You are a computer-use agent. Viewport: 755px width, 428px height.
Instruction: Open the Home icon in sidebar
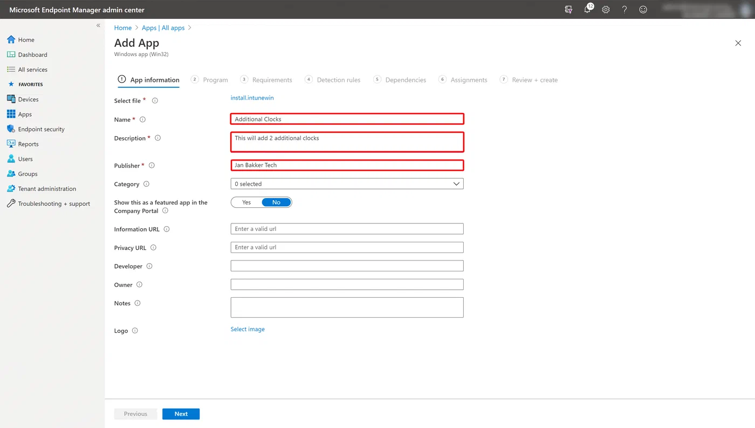point(11,40)
